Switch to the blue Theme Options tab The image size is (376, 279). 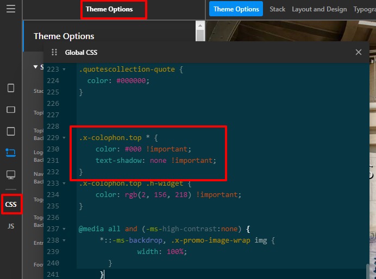click(236, 9)
